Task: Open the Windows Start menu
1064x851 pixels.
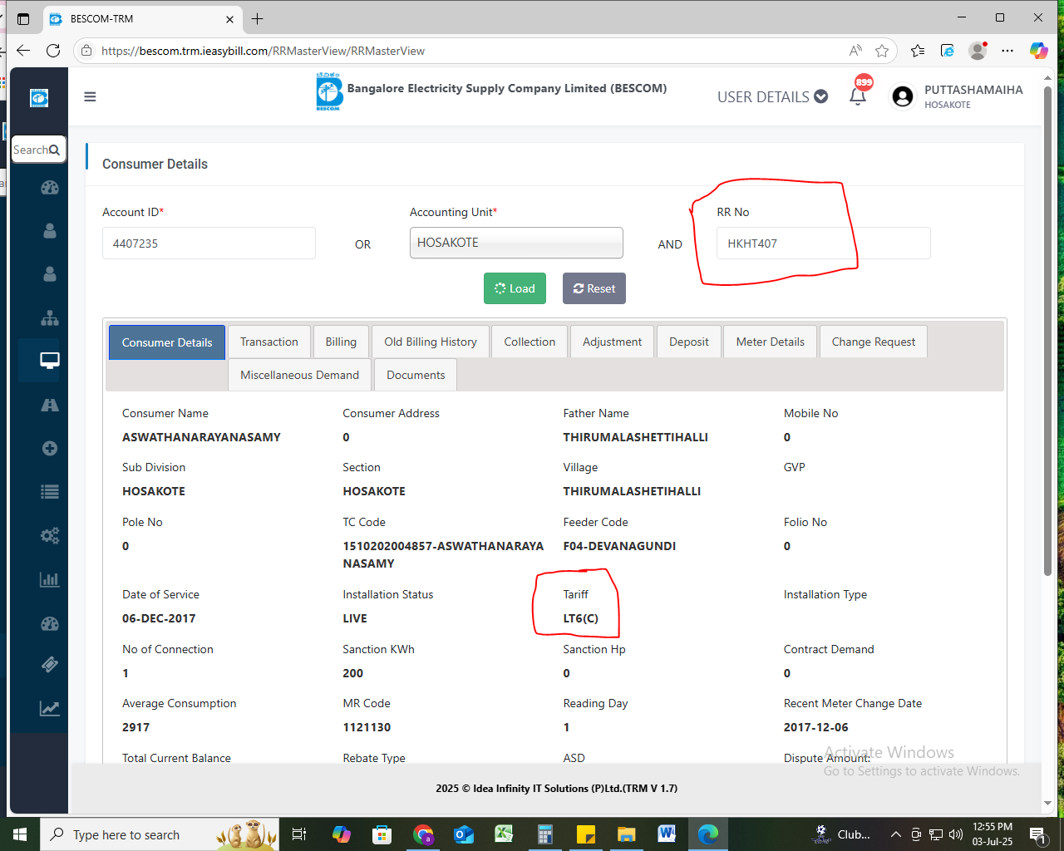Action: (20, 834)
